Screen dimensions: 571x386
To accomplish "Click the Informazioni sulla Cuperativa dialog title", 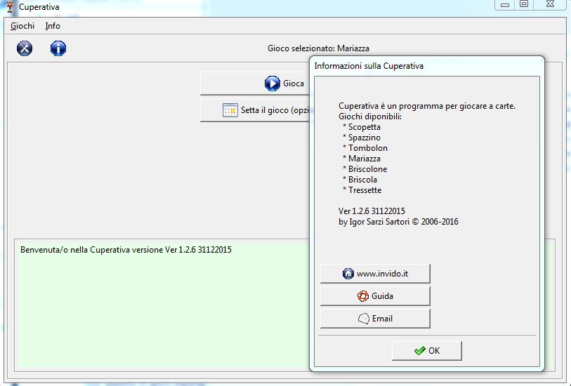I will click(x=369, y=66).
